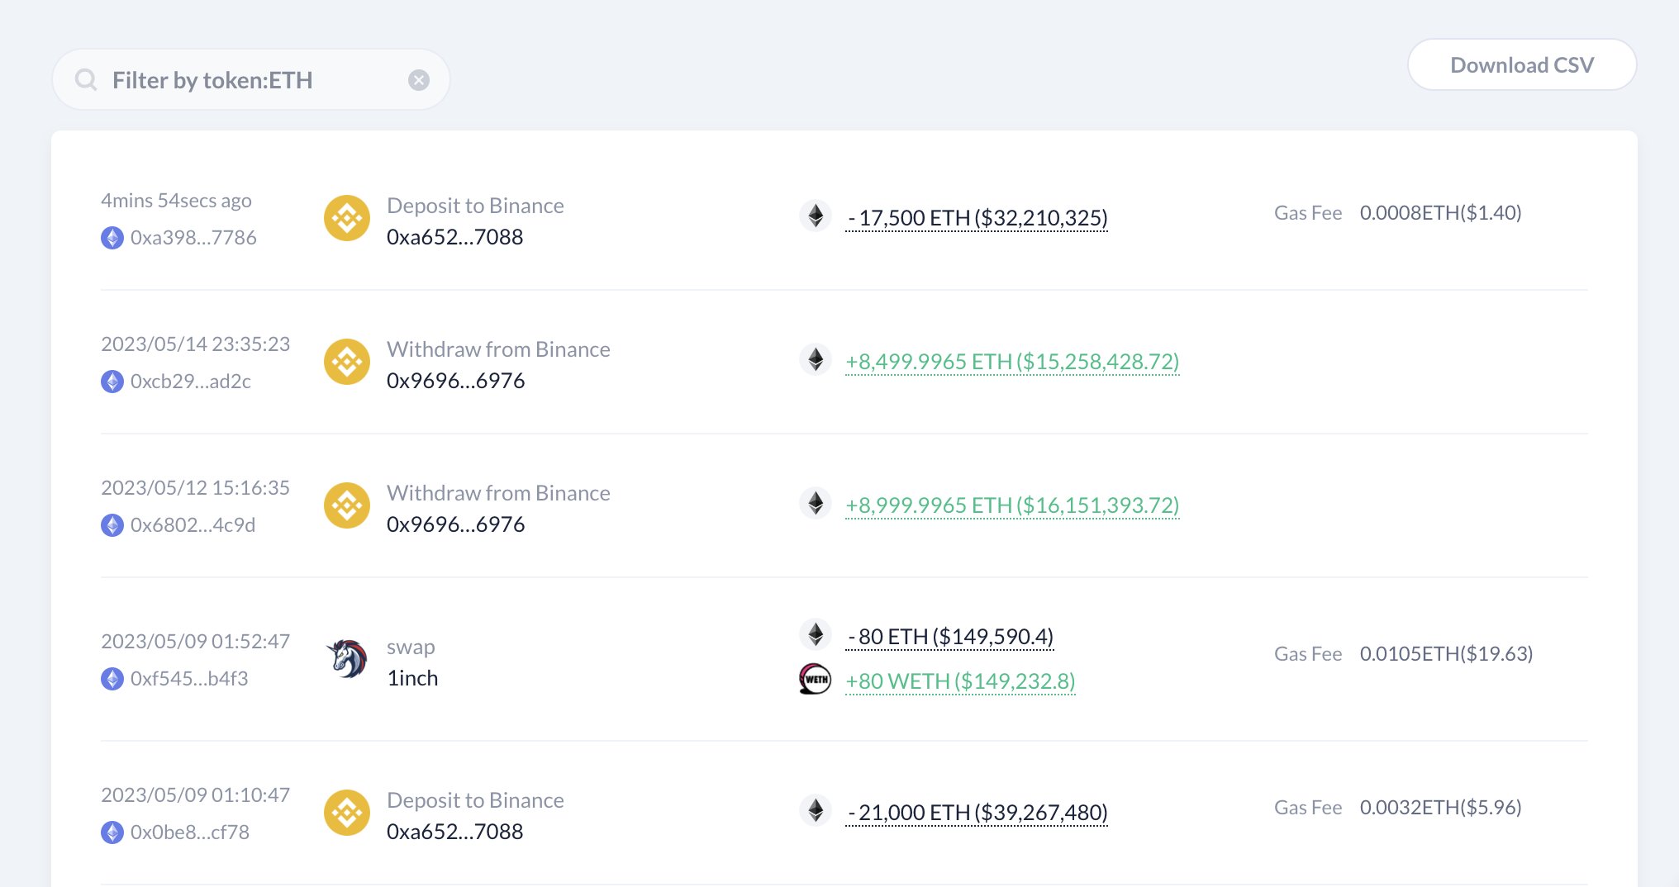Click the Filter by token input field

[x=248, y=80]
